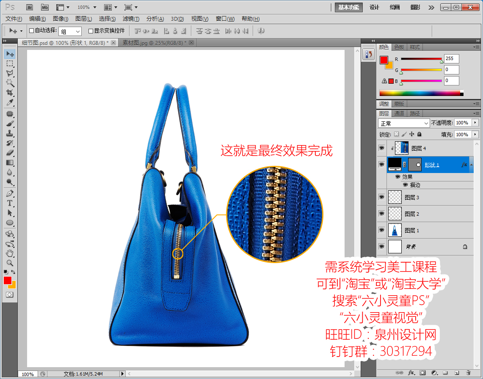Viewport: 483px width, 379px height.
Task: Hide the 效果 effects group
Action: point(397,177)
